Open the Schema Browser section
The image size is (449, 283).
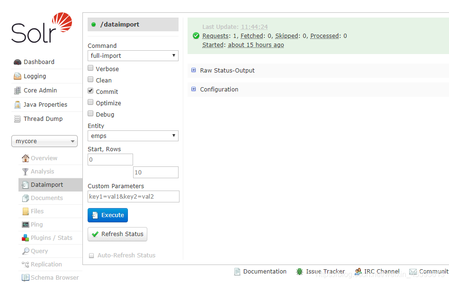pos(55,278)
